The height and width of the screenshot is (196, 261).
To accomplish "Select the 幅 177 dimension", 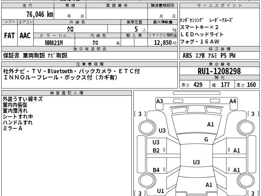I will click(221, 85).
